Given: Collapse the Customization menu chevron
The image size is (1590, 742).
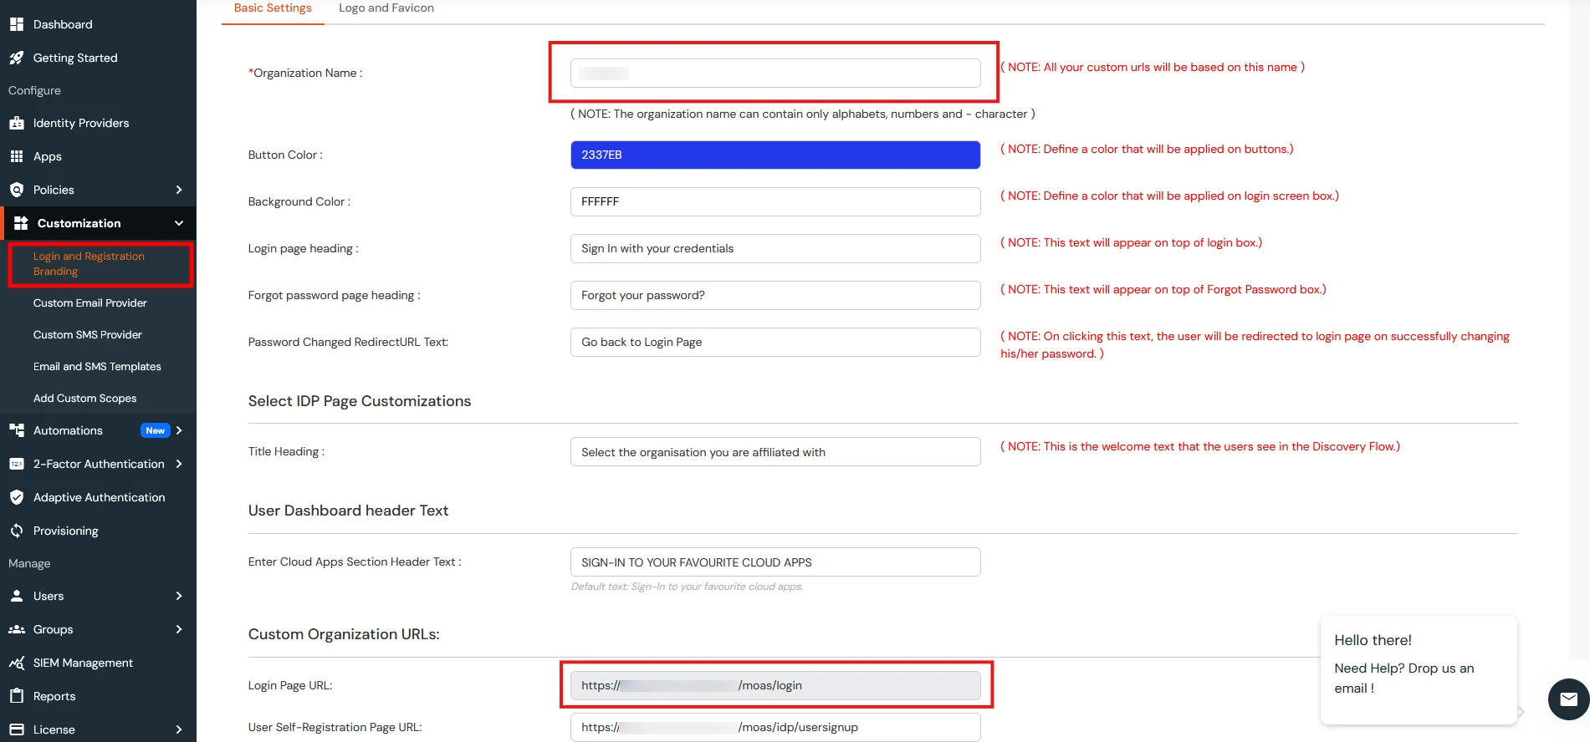Looking at the screenshot, I should 179,223.
